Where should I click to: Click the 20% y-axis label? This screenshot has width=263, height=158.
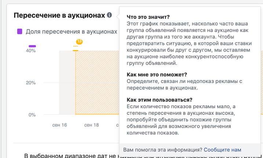[x=30, y=83]
